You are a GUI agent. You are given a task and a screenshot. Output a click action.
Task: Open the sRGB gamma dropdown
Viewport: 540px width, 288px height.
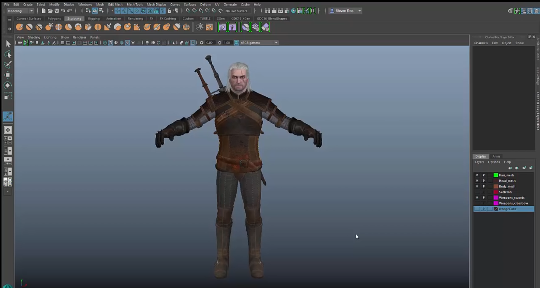259,43
